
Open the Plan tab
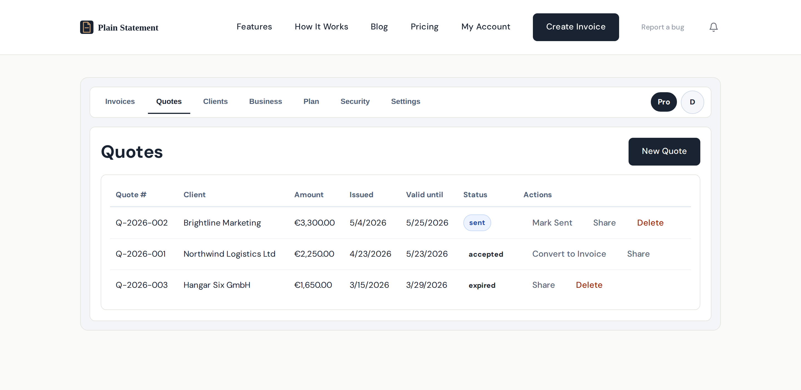tap(311, 102)
